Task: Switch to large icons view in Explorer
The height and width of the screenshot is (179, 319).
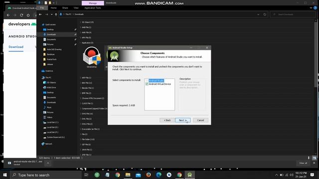Action: [315, 158]
